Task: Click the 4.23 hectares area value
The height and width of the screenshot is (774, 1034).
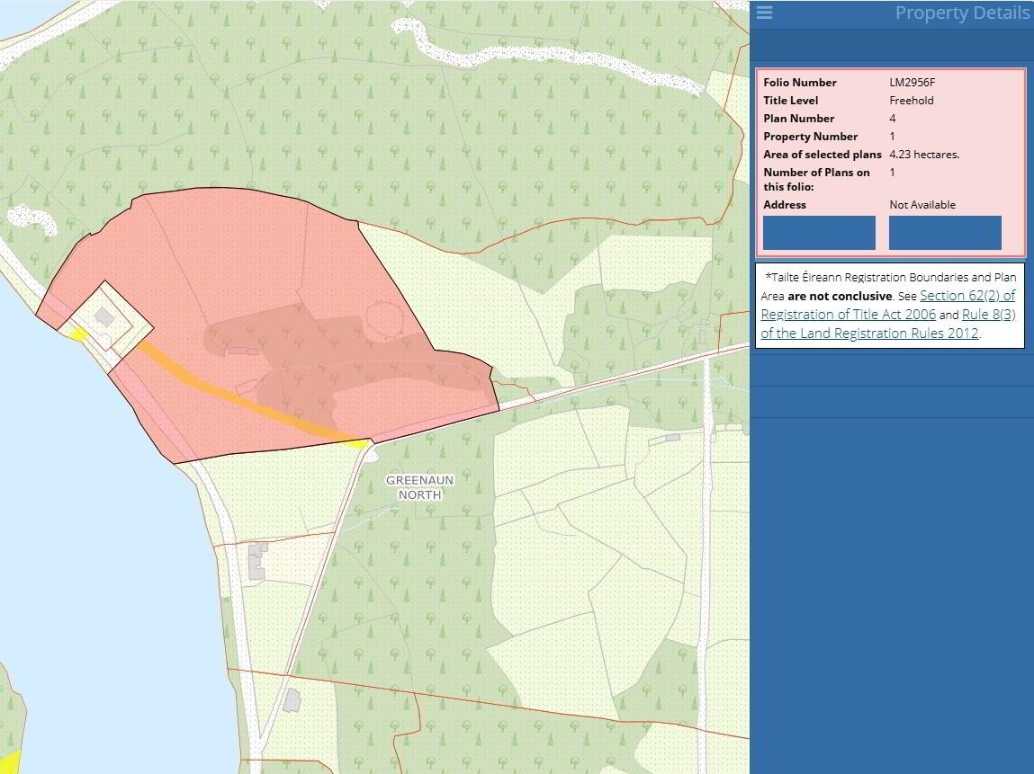Action: tap(924, 155)
